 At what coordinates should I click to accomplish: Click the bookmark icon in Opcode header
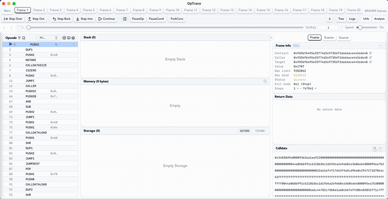pos(24,38)
